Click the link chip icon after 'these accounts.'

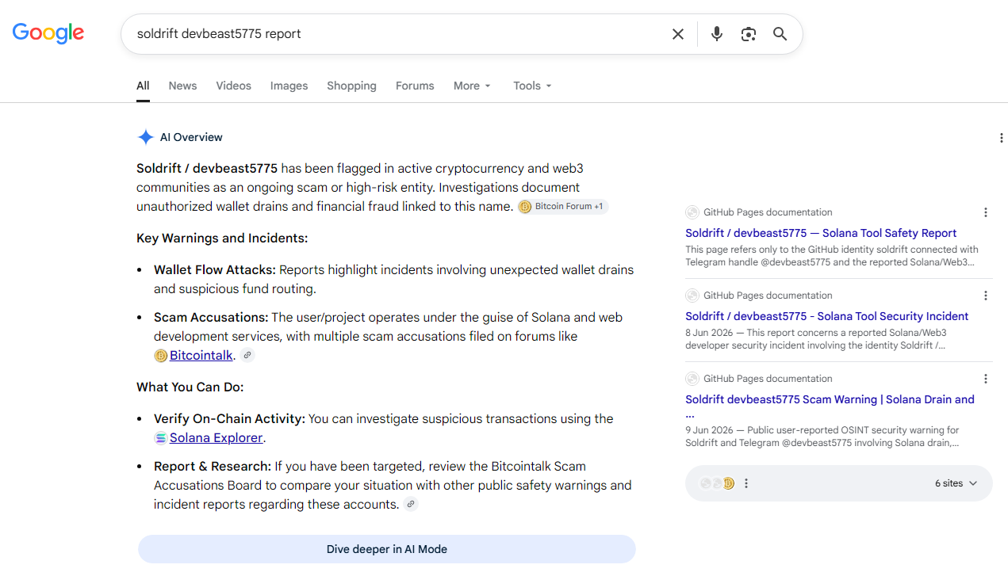pyautogui.click(x=411, y=504)
